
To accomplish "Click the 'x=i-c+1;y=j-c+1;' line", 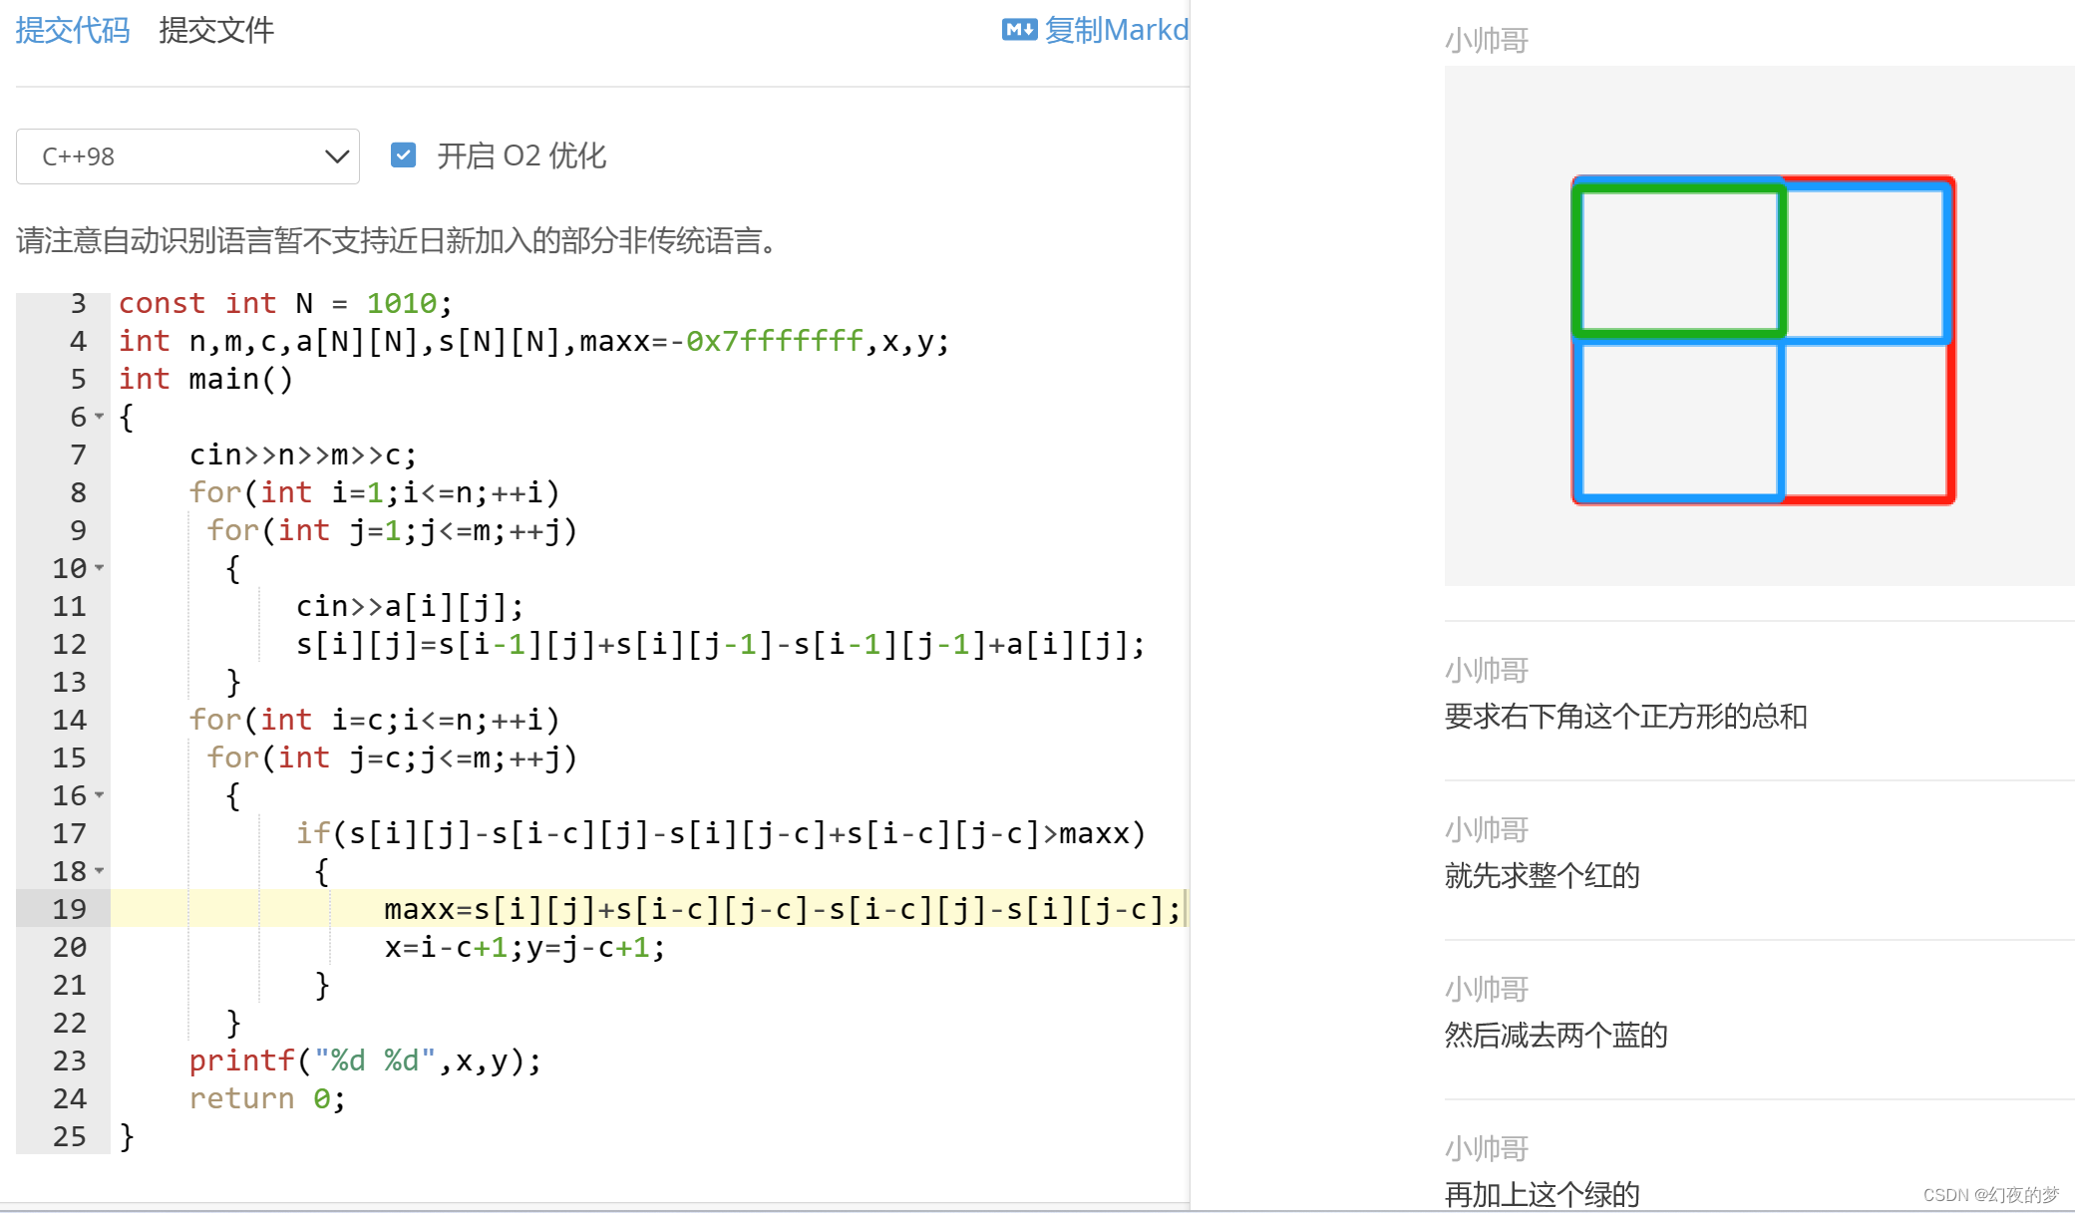I will pyautogui.click(x=524, y=947).
